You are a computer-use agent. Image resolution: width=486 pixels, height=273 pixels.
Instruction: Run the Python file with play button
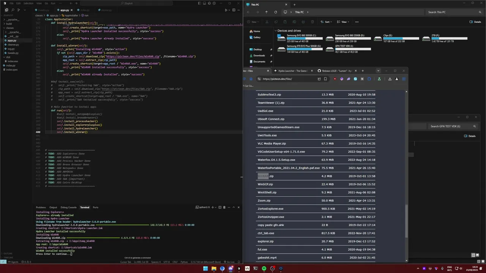click(x=226, y=10)
